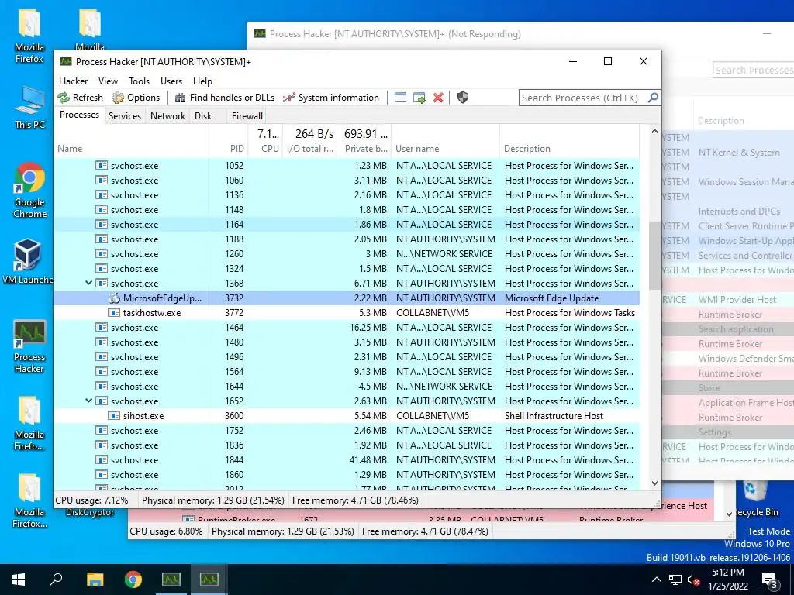Open the notification center icon
794x595 pixels.
click(770, 580)
